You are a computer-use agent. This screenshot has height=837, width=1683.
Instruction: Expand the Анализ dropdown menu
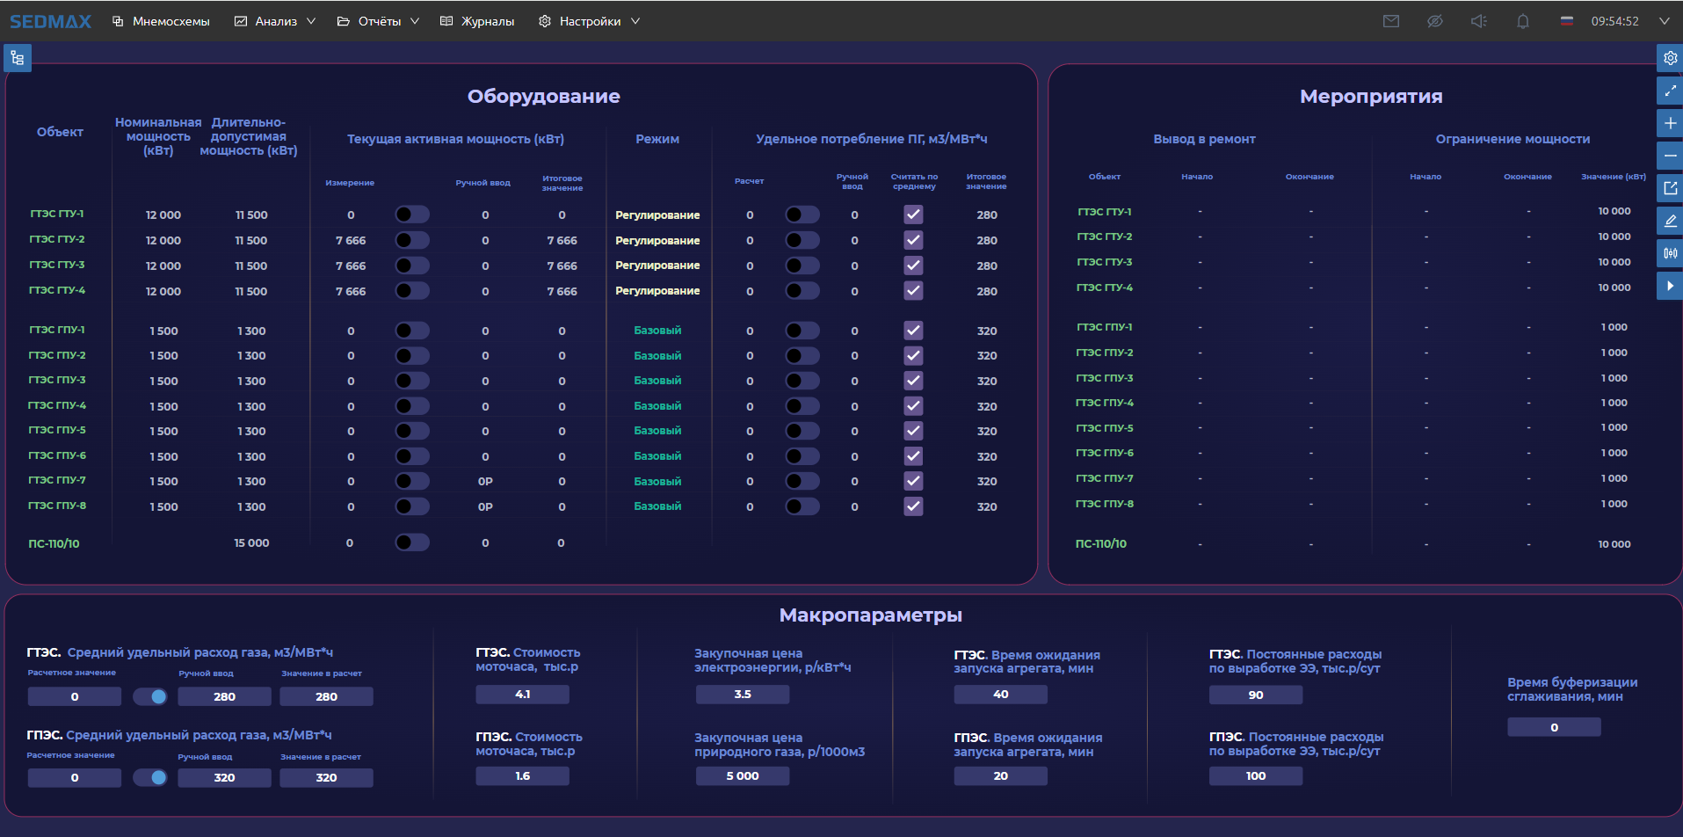click(275, 21)
